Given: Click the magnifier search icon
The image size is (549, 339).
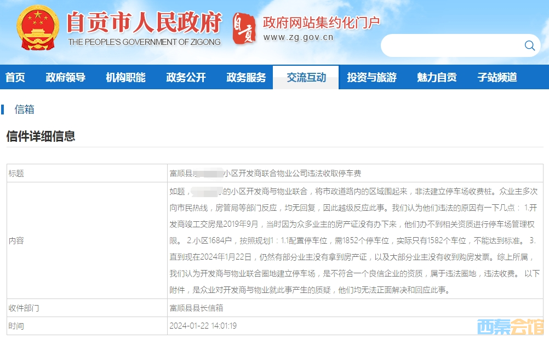Looking at the screenshot, I should [529, 45].
